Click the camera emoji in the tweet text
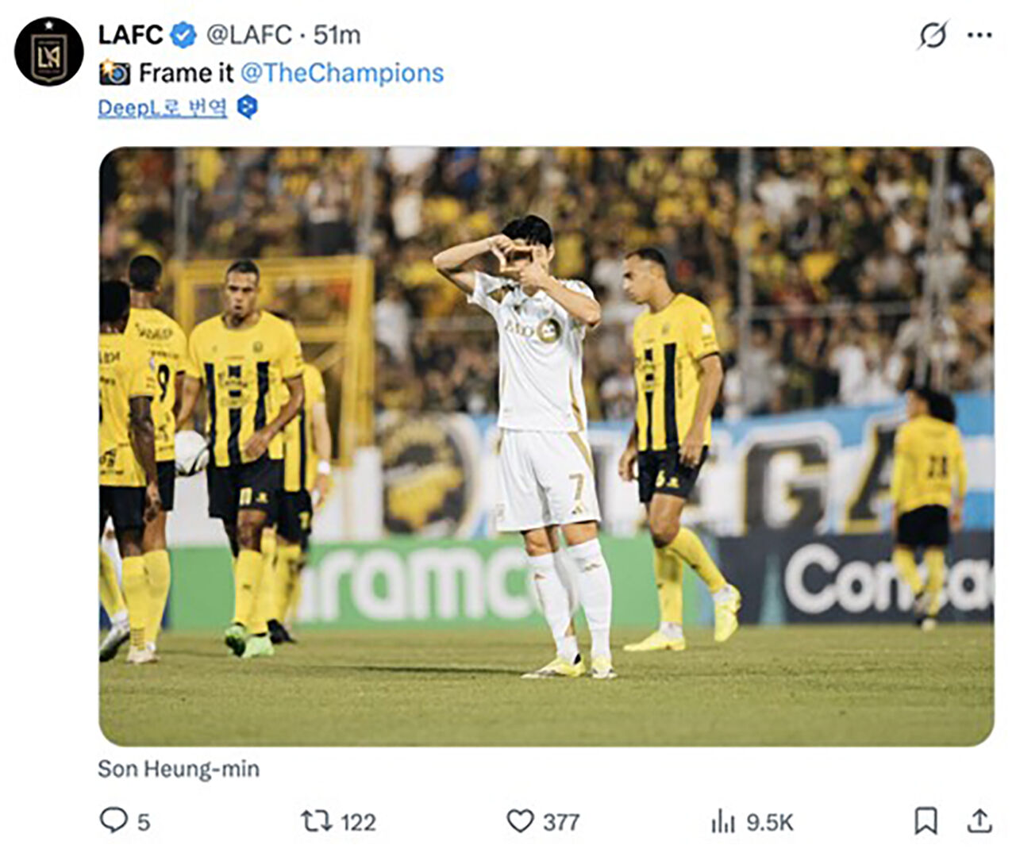 pyautogui.click(x=115, y=71)
